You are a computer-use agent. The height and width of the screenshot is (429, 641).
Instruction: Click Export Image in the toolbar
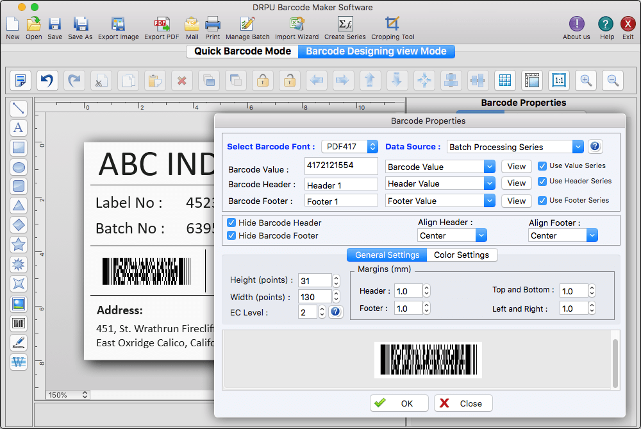pyautogui.click(x=118, y=24)
